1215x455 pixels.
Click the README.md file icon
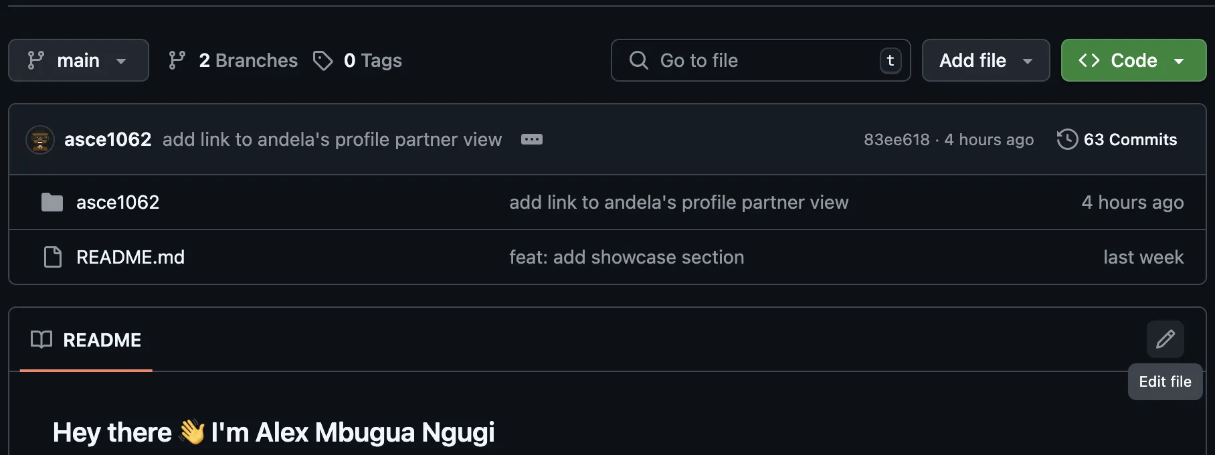click(x=52, y=257)
